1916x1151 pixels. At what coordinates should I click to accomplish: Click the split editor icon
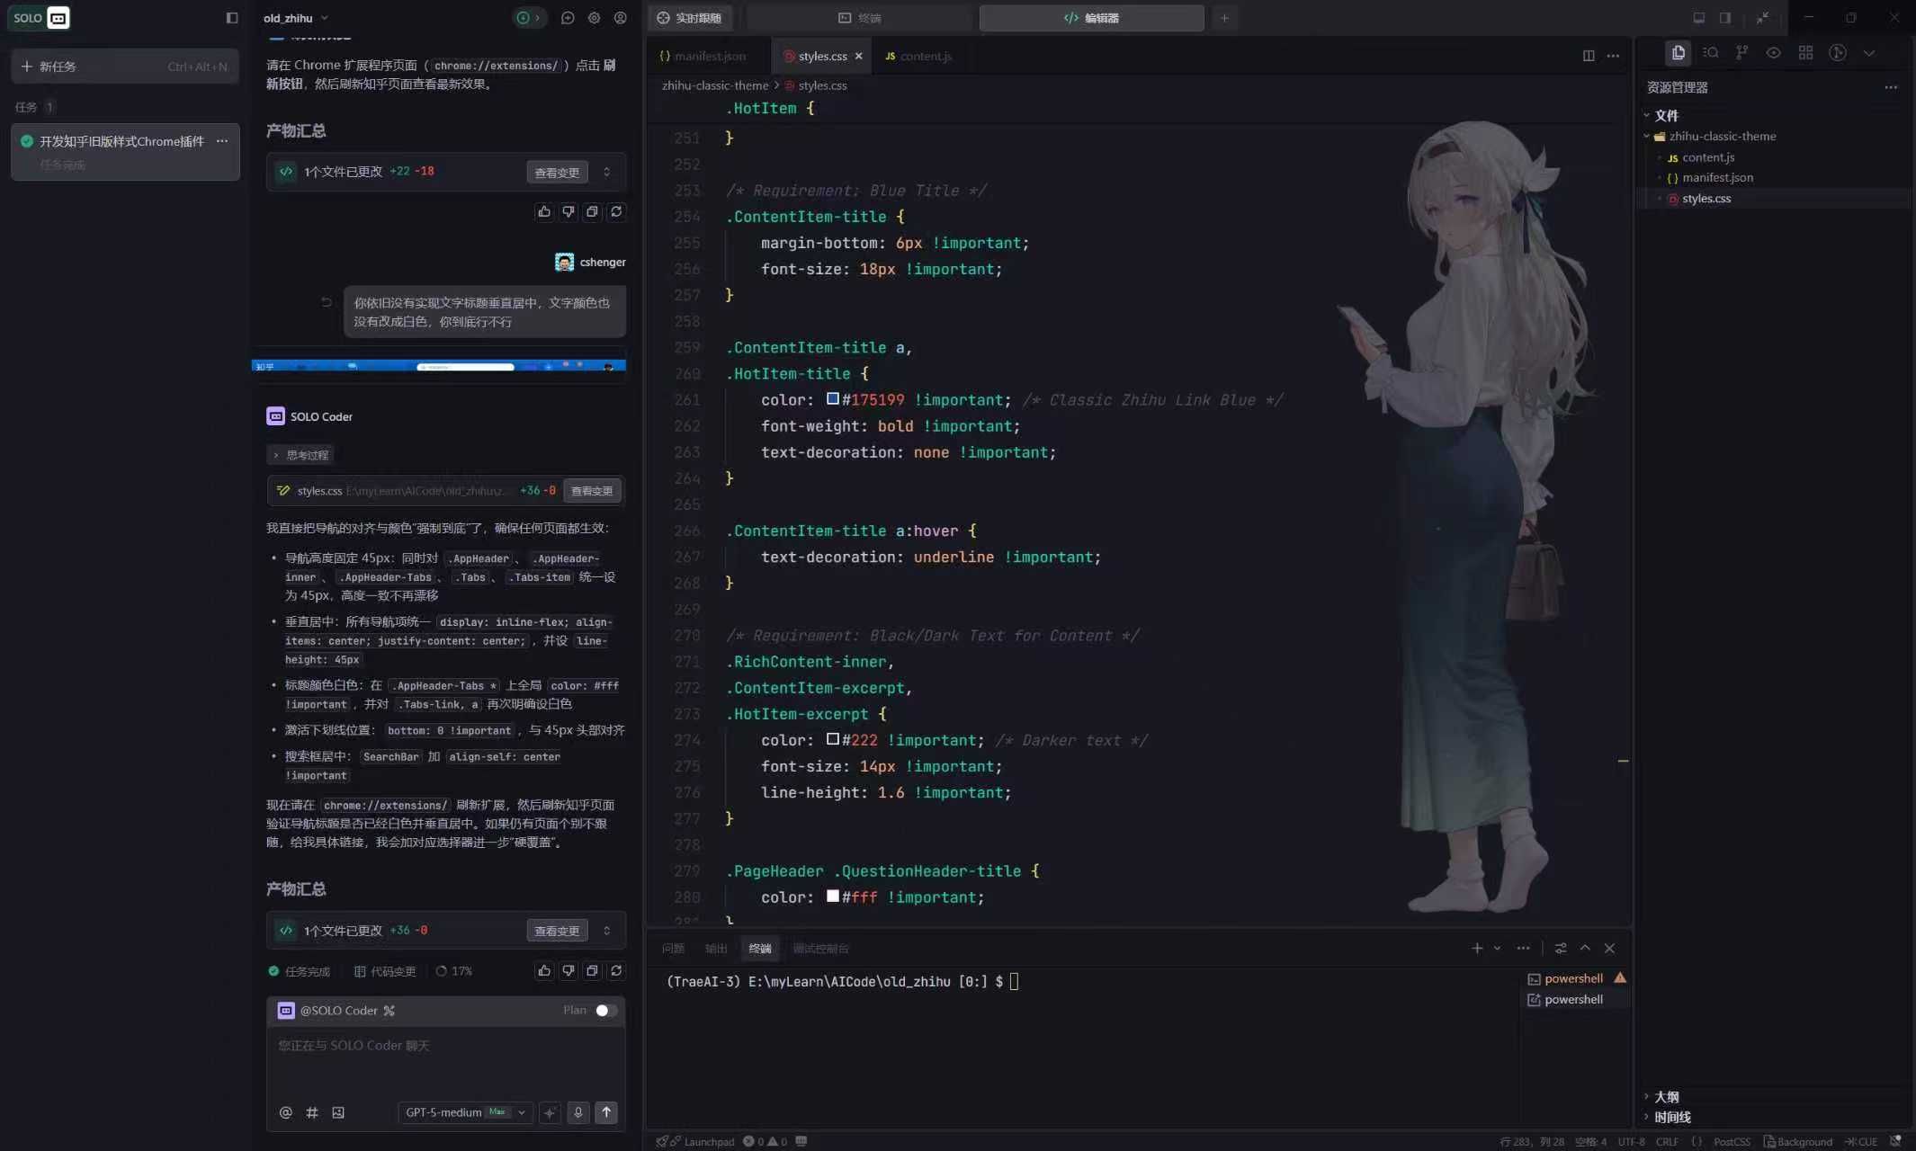(1589, 56)
